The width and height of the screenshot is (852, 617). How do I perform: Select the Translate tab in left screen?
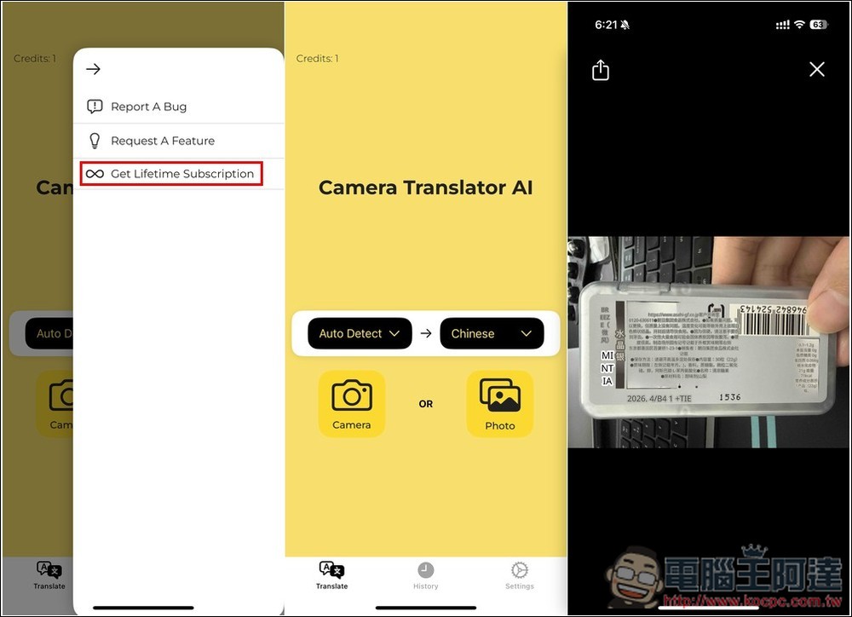click(x=49, y=576)
